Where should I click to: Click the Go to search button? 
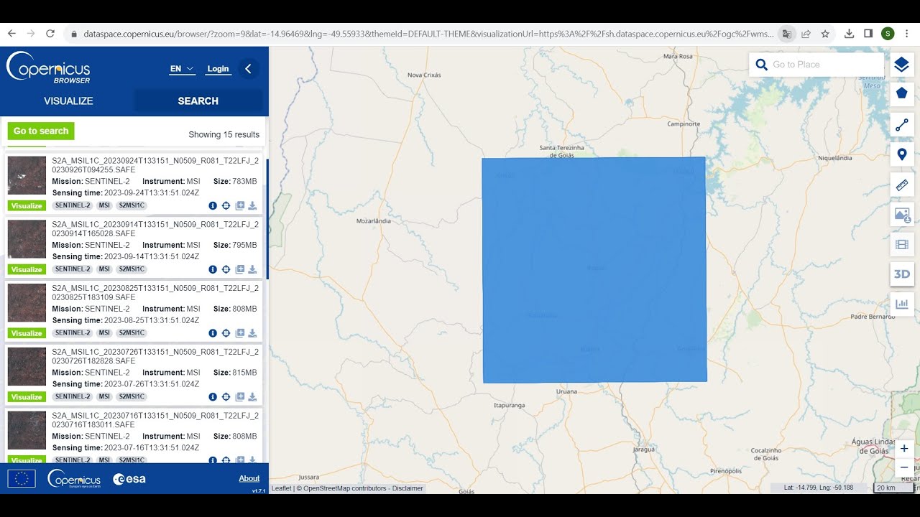pyautogui.click(x=41, y=131)
